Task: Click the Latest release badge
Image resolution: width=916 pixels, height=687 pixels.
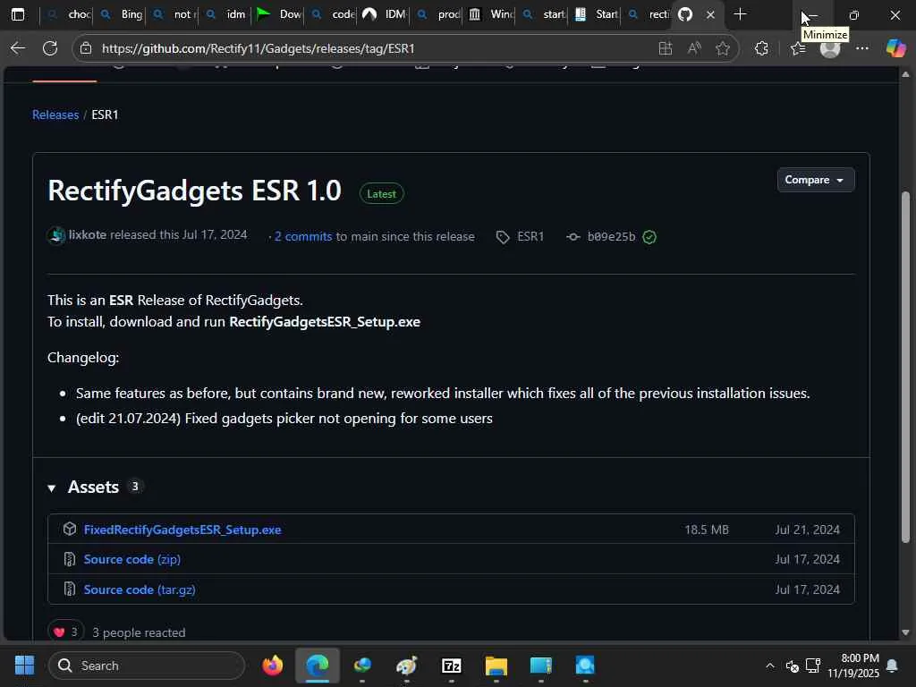Action: point(381,194)
